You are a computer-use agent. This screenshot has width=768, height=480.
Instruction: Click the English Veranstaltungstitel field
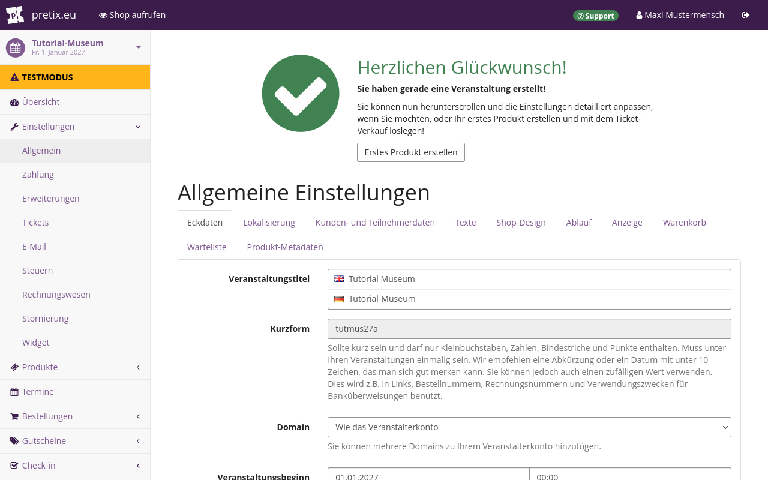click(x=529, y=279)
